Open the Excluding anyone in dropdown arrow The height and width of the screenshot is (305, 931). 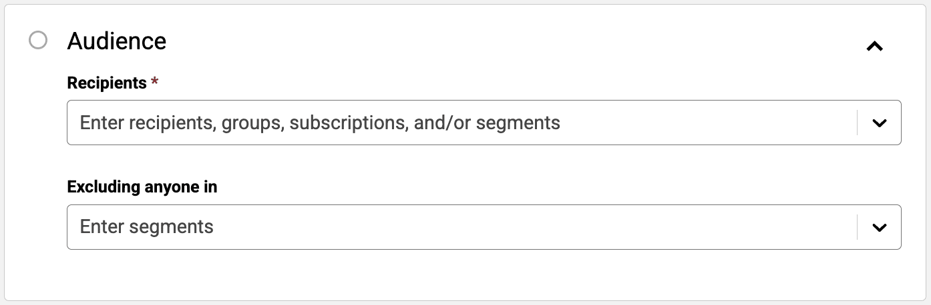click(x=880, y=227)
